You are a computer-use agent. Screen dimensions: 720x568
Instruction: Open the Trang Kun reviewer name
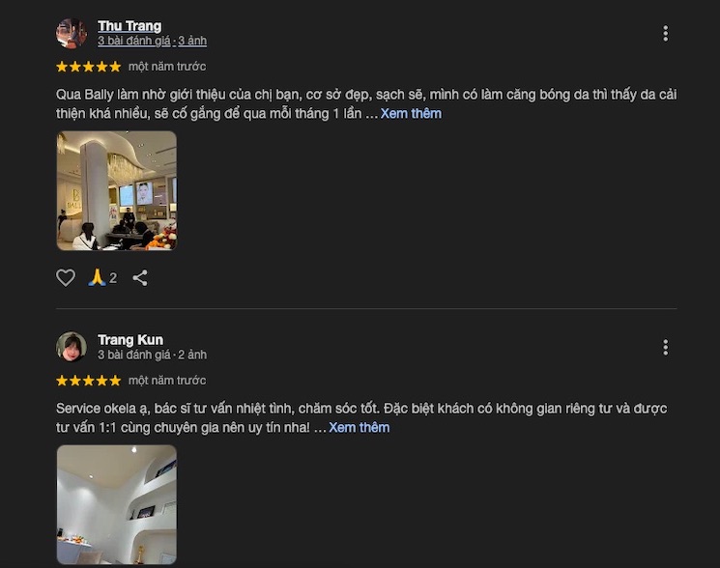(x=130, y=340)
